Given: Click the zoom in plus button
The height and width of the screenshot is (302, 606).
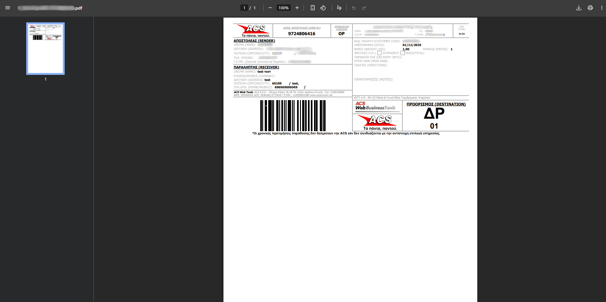Looking at the screenshot, I should [x=297, y=8].
